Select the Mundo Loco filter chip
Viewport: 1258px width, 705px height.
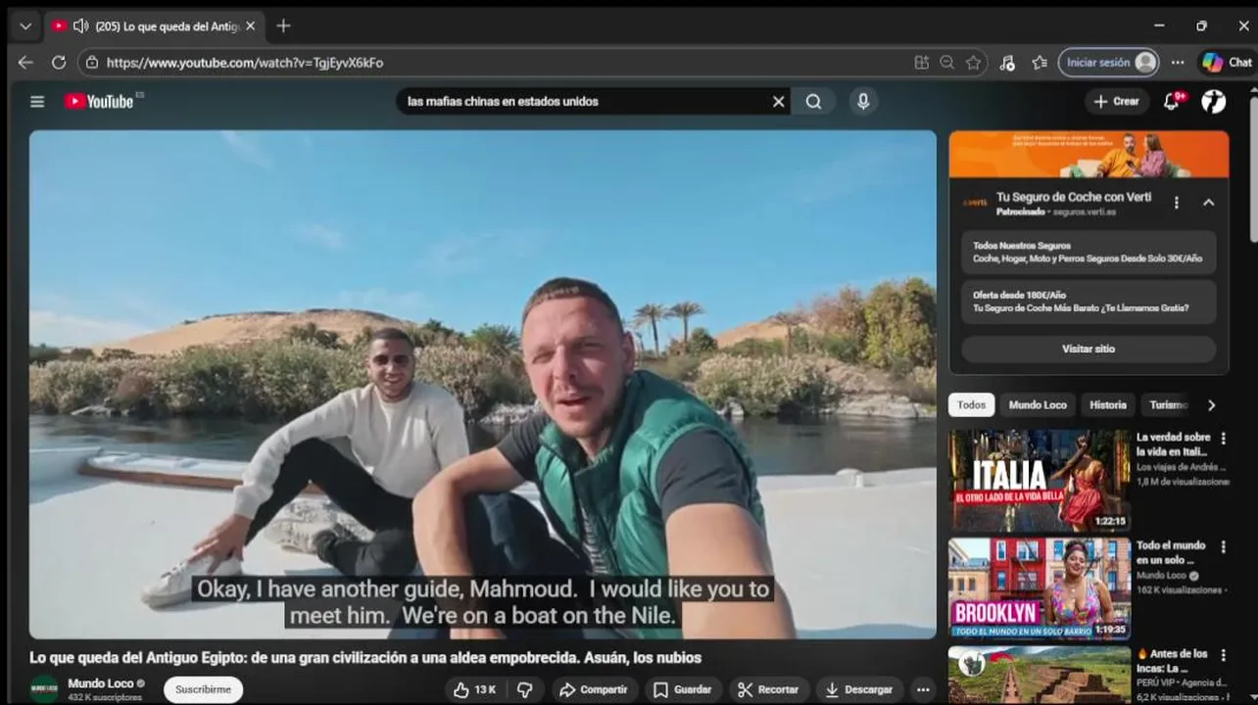[x=1038, y=404]
